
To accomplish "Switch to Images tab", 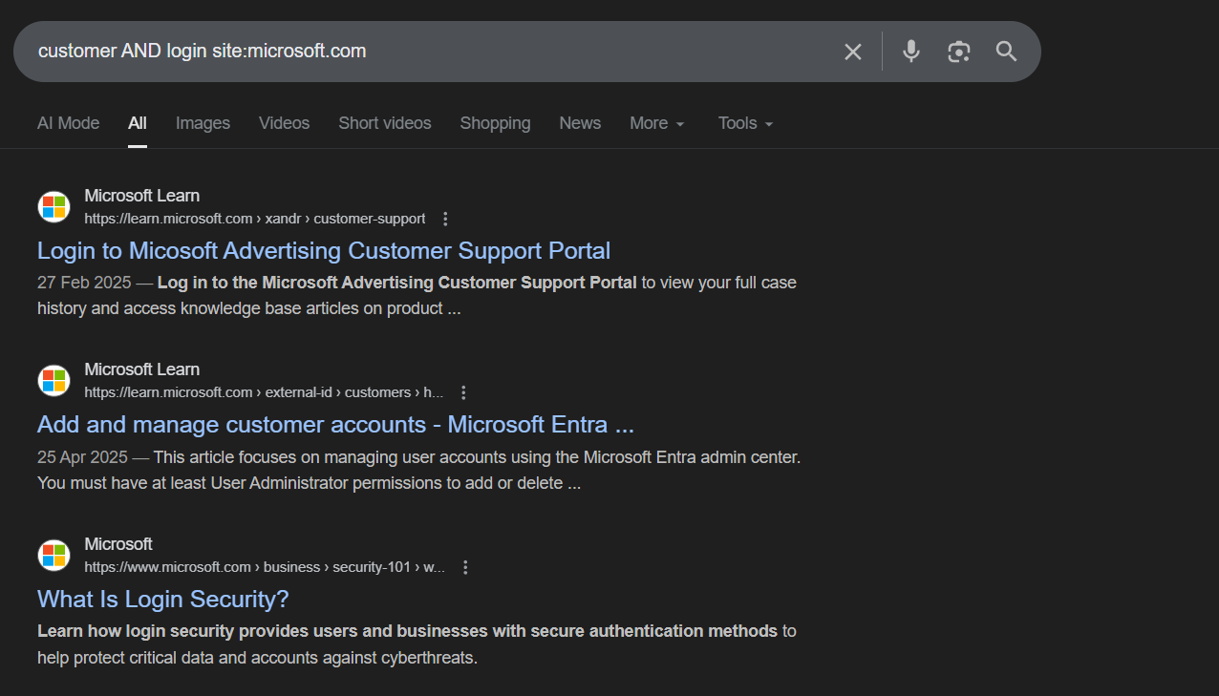I will coord(203,123).
